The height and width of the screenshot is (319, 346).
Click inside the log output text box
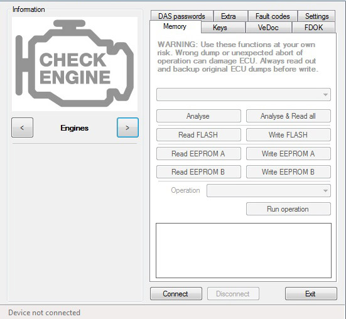(244, 251)
